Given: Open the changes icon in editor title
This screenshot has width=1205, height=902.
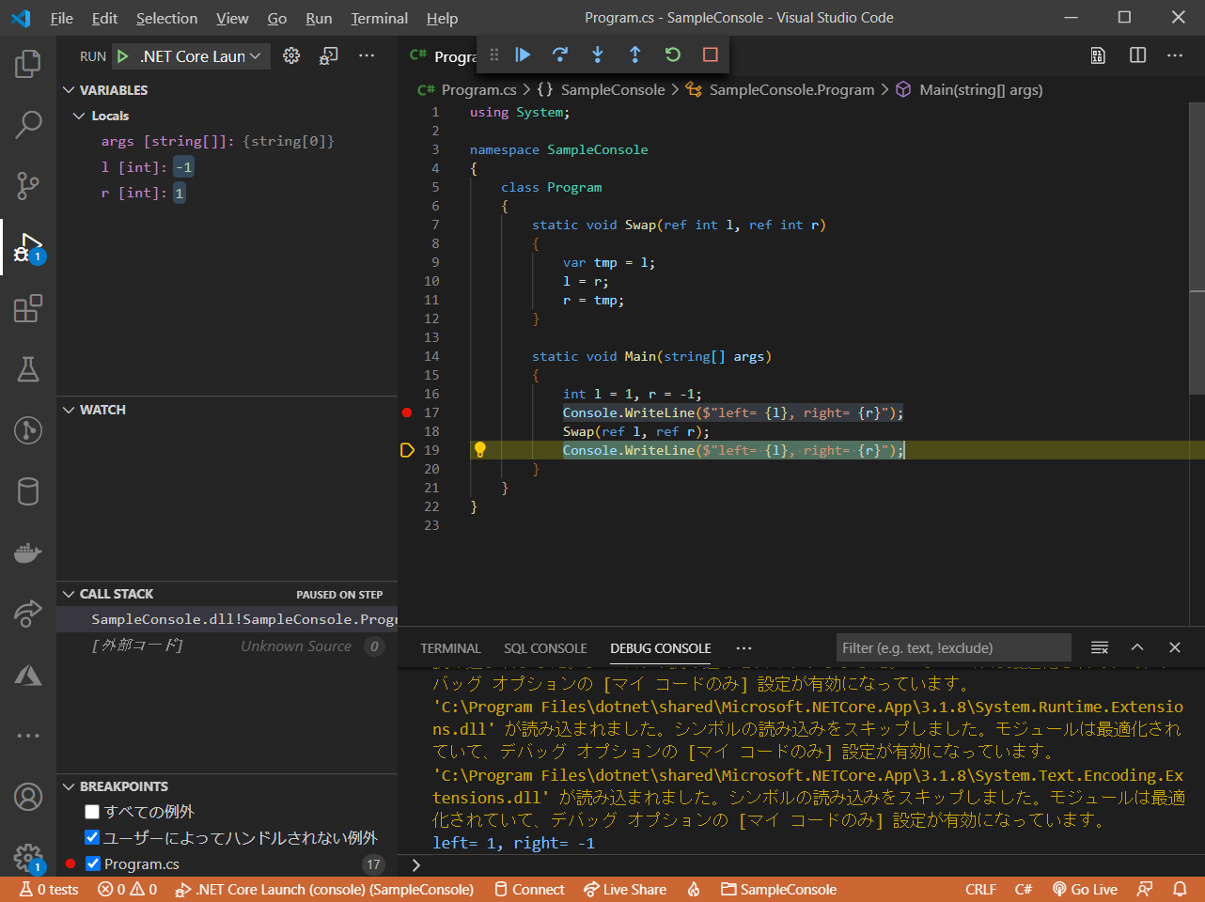Looking at the screenshot, I should click(1098, 55).
